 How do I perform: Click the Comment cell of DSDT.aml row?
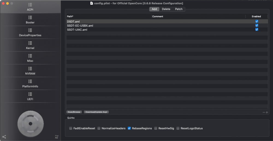[198, 22]
